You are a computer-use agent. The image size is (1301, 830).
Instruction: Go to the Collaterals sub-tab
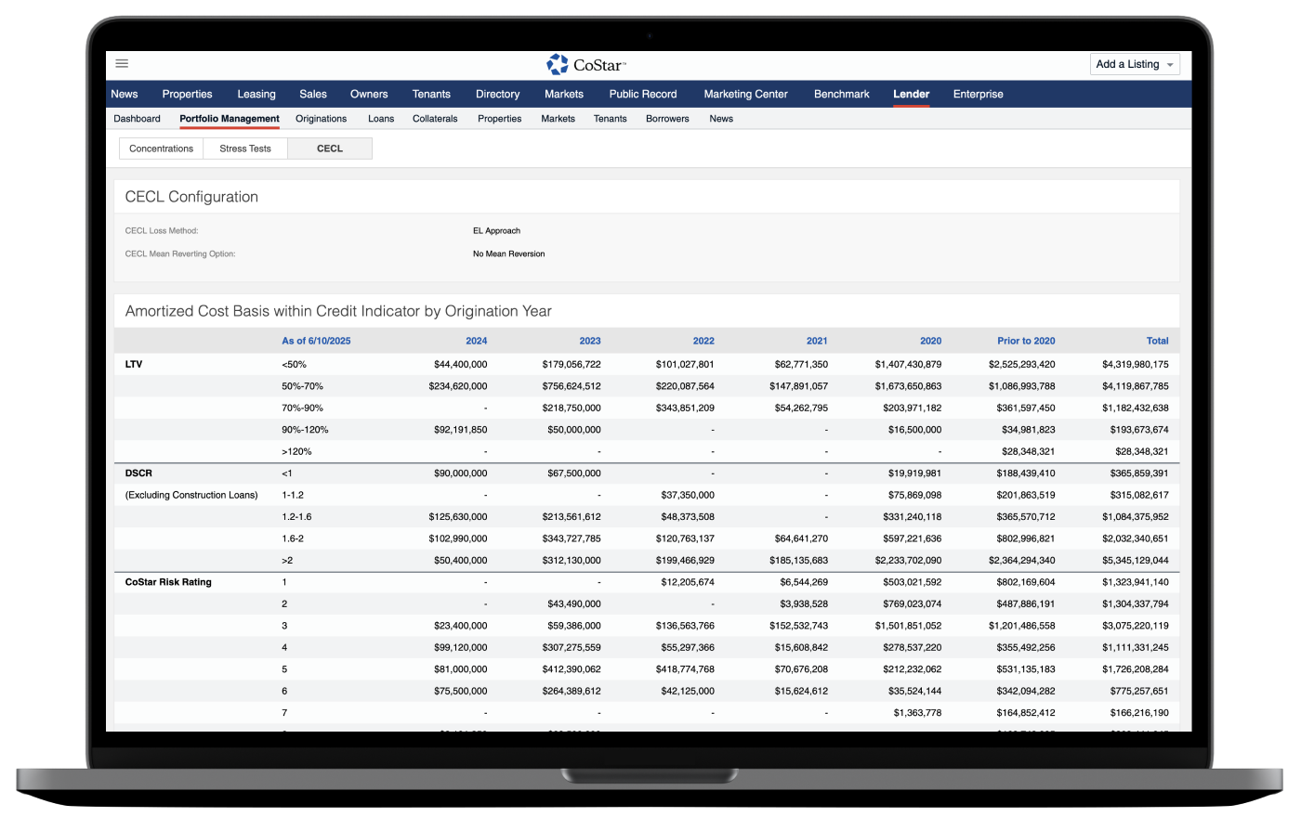(435, 119)
